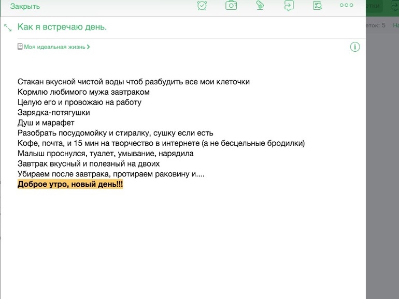Click the line Кормлю любимого мужа завтраком
Image resolution: width=399 pixels, height=299 pixels.
83,92
